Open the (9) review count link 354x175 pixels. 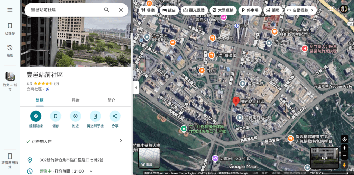click(56, 83)
